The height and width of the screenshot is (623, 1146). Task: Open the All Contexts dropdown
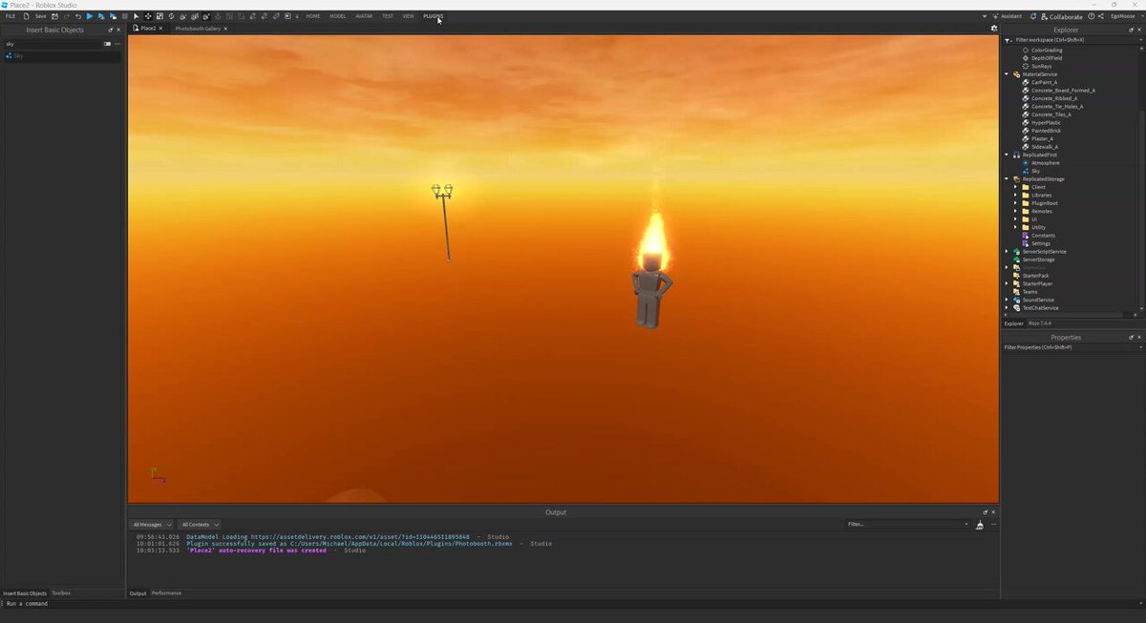(200, 525)
